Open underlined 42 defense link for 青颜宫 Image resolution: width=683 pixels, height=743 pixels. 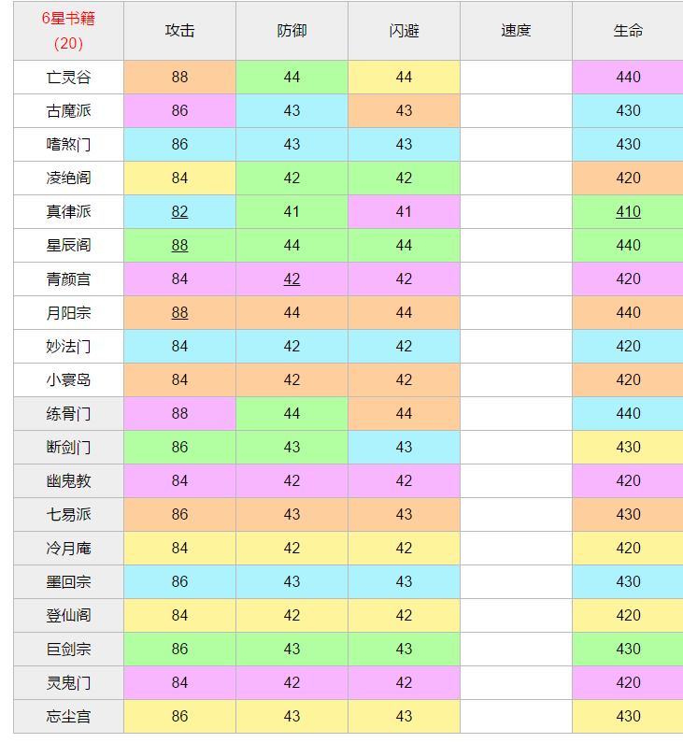pyautogui.click(x=292, y=279)
